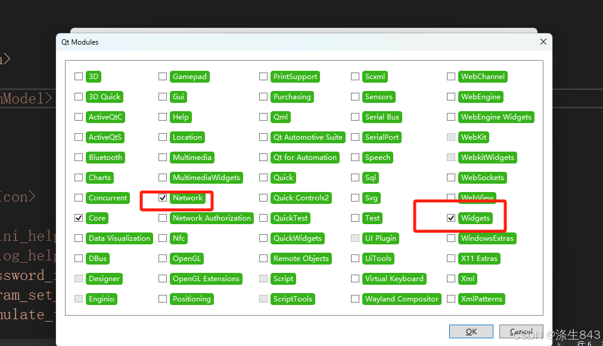Enable the Sensors module checkbox
This screenshot has width=603, height=346.
point(355,97)
